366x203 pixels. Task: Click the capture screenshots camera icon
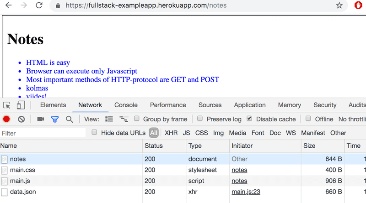point(41,119)
